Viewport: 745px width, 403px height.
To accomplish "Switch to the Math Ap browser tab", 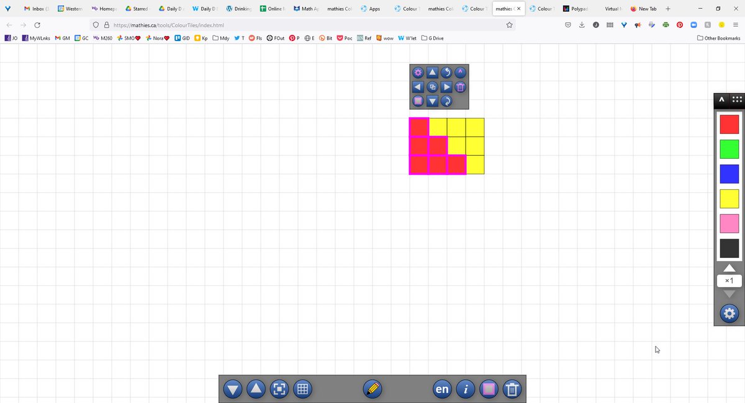I will click(306, 9).
